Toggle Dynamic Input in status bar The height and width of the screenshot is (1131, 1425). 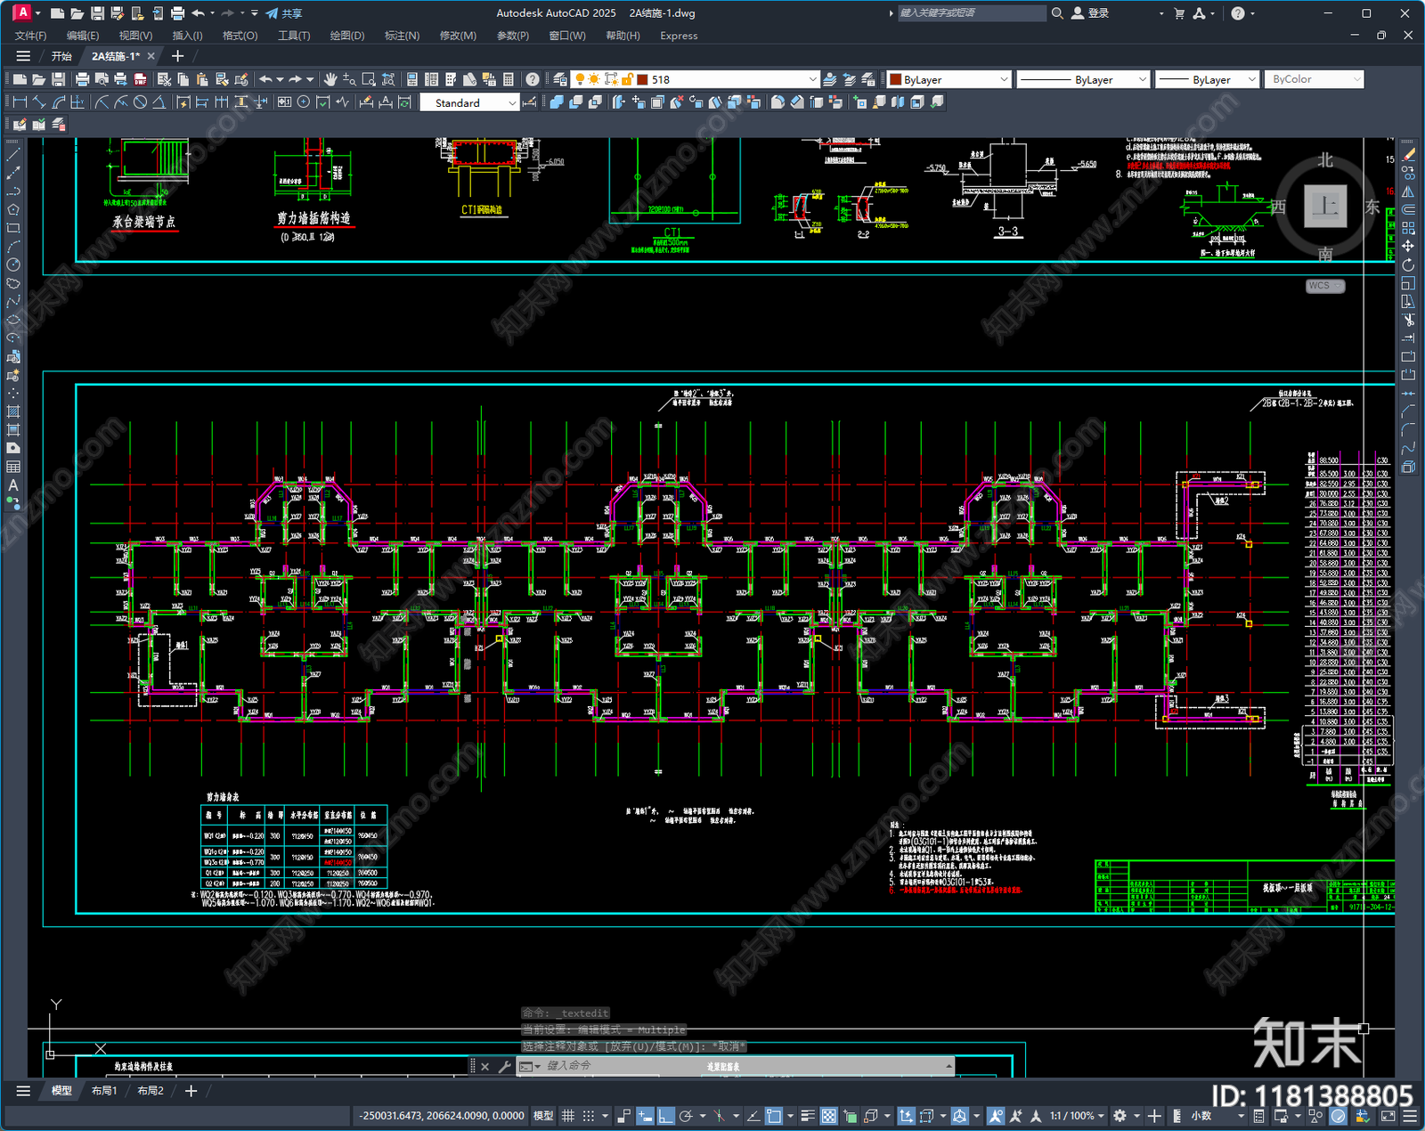[x=645, y=1116]
